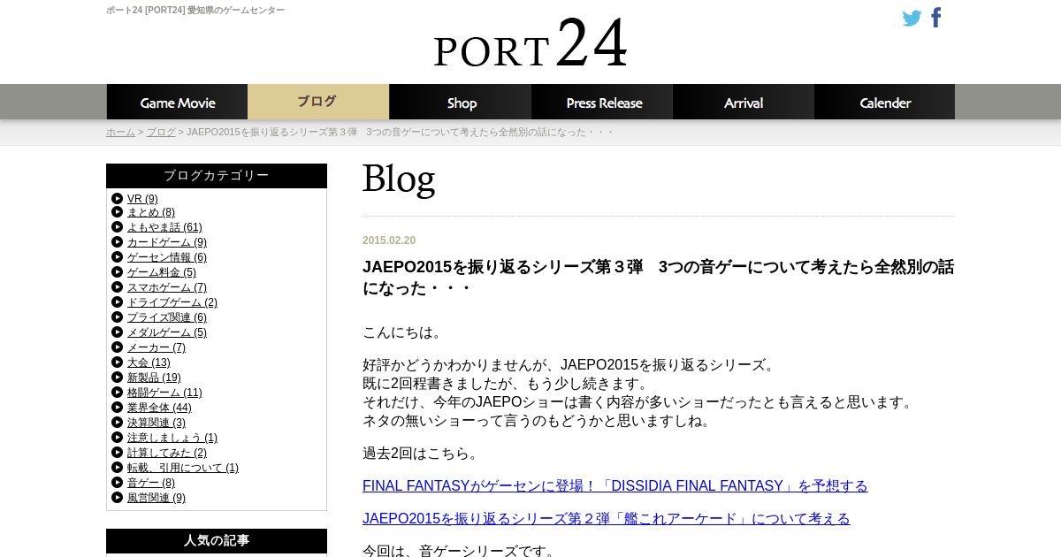Click the Blog page heading
1061x557 pixels.
pos(399,179)
